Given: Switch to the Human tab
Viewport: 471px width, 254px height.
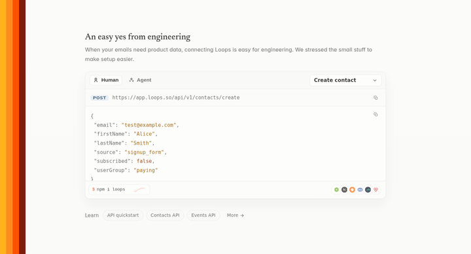Looking at the screenshot, I should [106, 80].
